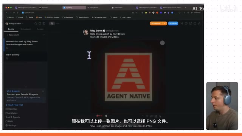This screenshot has width=242, height=136.
Task: Open AI & Agents in the sidebar
Action: [12, 117]
